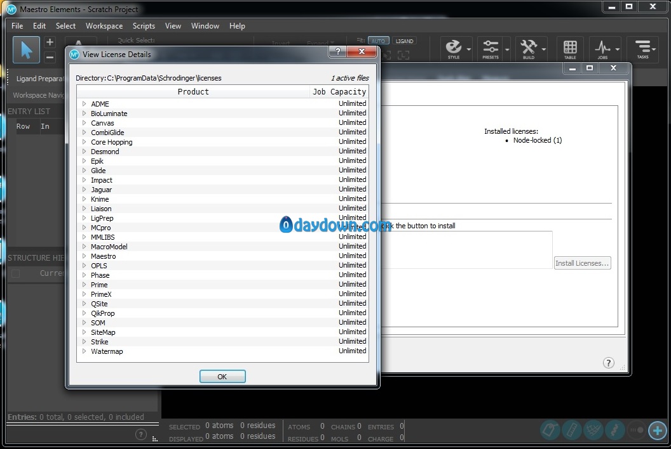The image size is (671, 449).
Task: Open the Select menu
Action: coord(65,25)
